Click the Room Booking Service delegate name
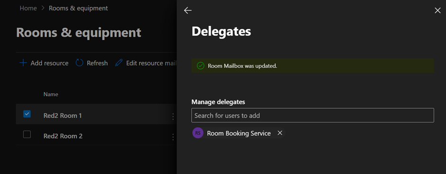The width and height of the screenshot is (446, 174). [x=239, y=133]
